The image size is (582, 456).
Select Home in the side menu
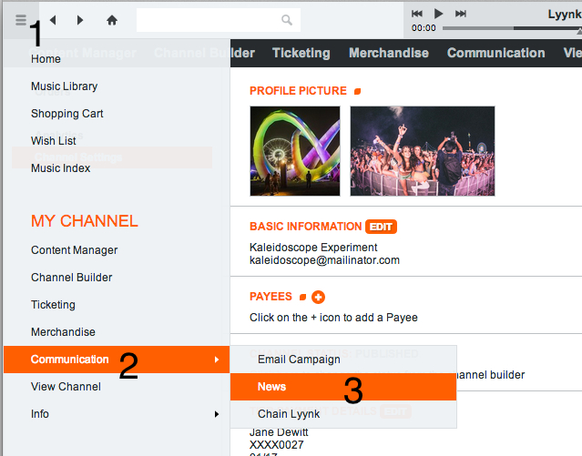point(46,59)
